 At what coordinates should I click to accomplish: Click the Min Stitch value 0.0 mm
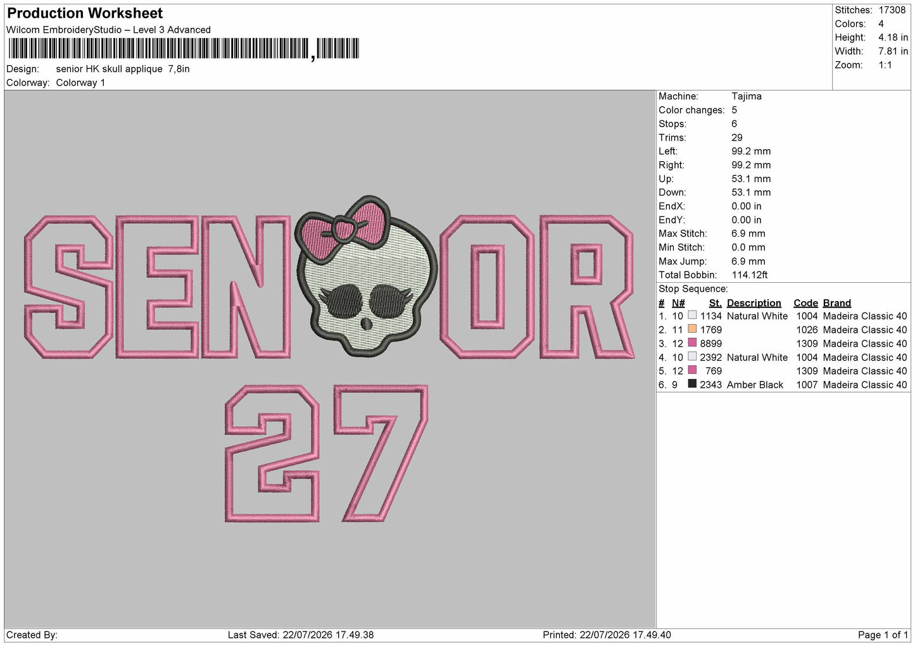tap(748, 247)
